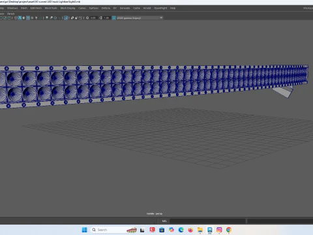
Task: Toggle the dimmed Shadows icon
Action: [x=40, y=18]
